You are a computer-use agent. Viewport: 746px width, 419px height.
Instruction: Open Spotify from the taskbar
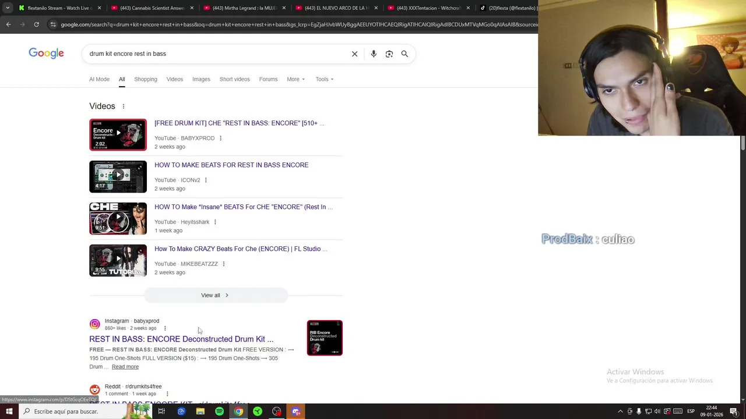click(219, 411)
